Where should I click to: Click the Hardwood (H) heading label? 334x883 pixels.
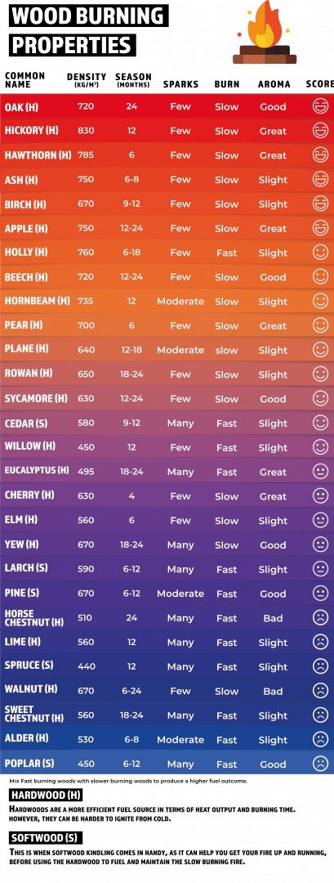point(47,796)
